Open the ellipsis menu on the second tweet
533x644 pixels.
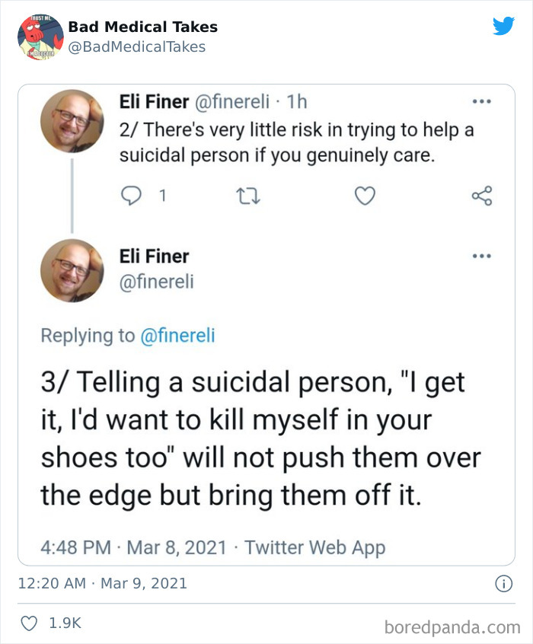click(480, 256)
